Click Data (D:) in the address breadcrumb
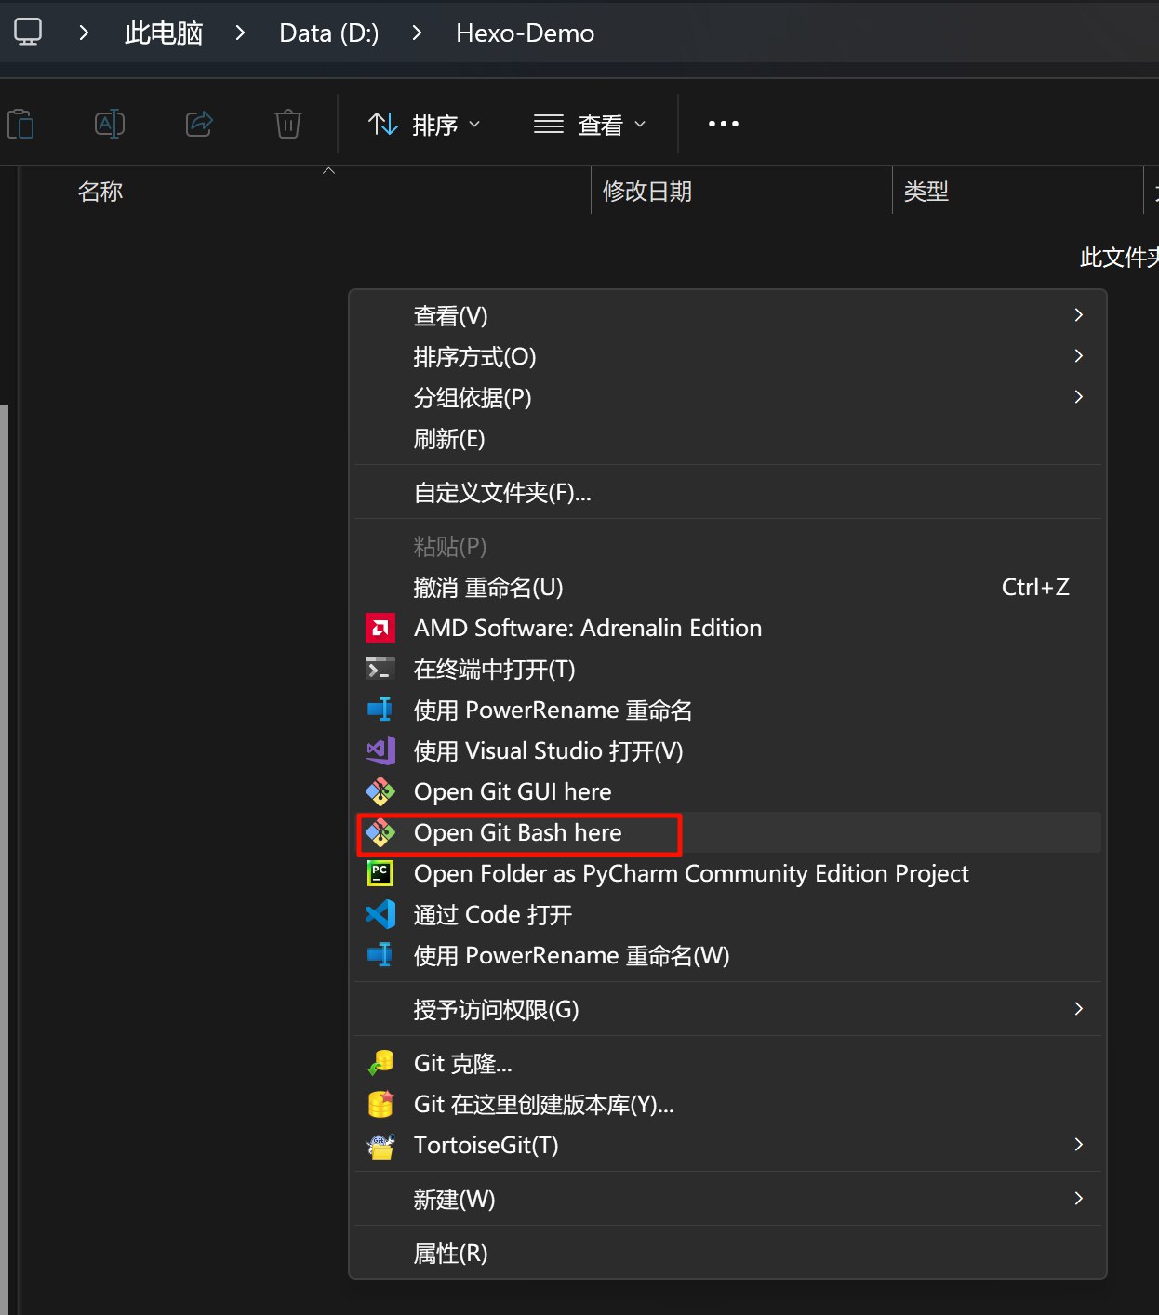 [328, 33]
